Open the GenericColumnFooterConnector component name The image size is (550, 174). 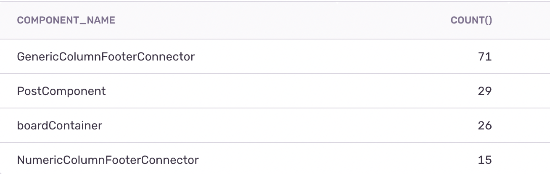tap(106, 56)
